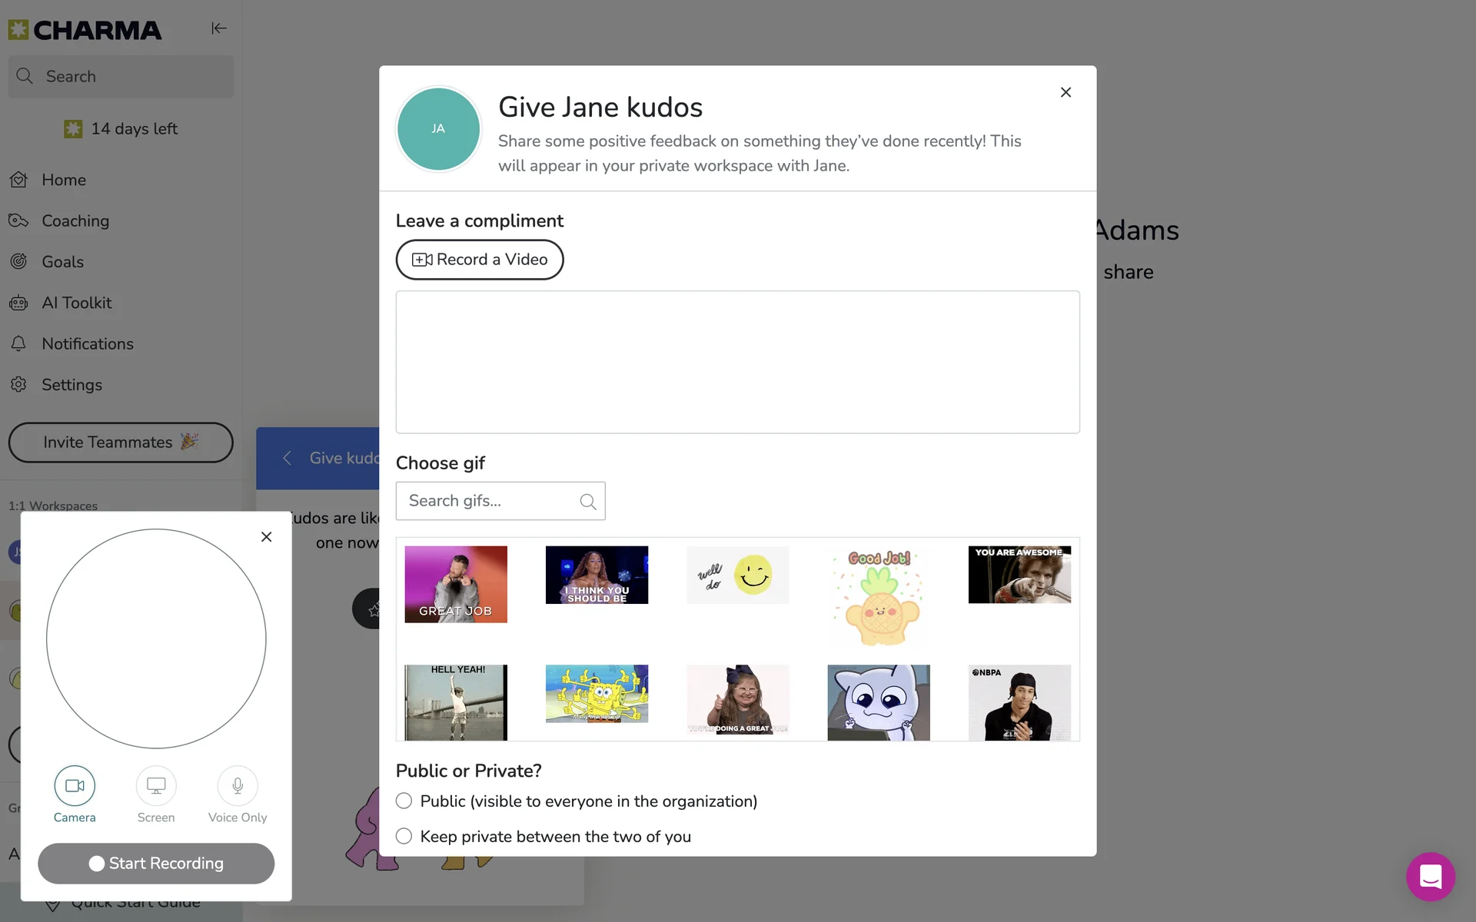Click Record a Video button

[x=479, y=260]
